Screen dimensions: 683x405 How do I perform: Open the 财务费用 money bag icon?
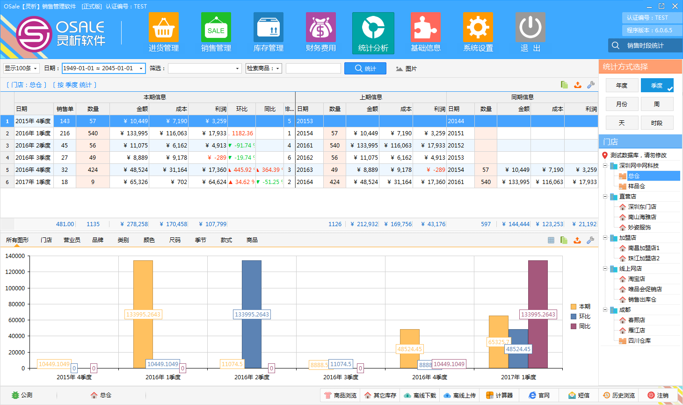click(321, 32)
